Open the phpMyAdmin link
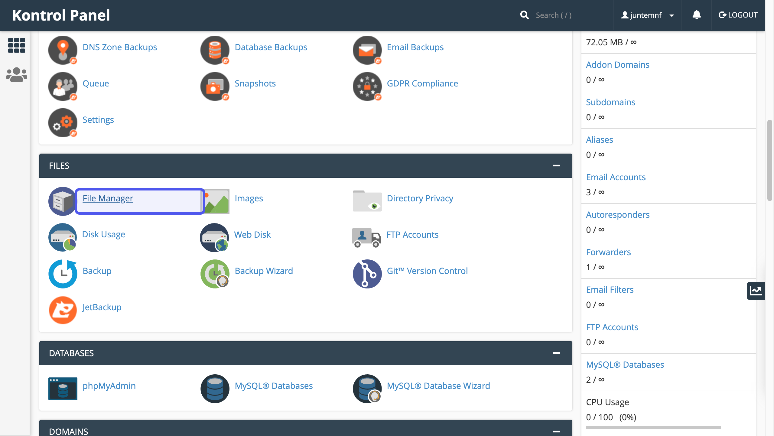774x436 pixels. (109, 386)
